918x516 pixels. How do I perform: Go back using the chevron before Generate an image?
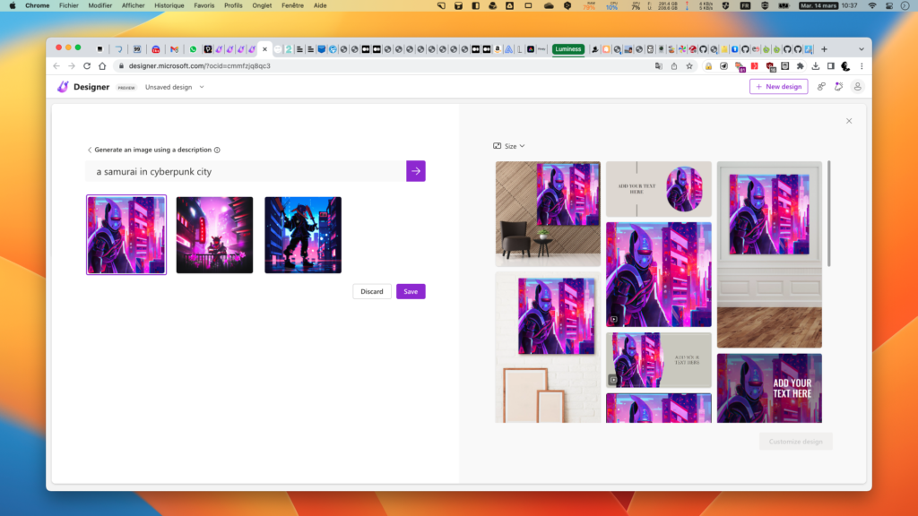90,150
